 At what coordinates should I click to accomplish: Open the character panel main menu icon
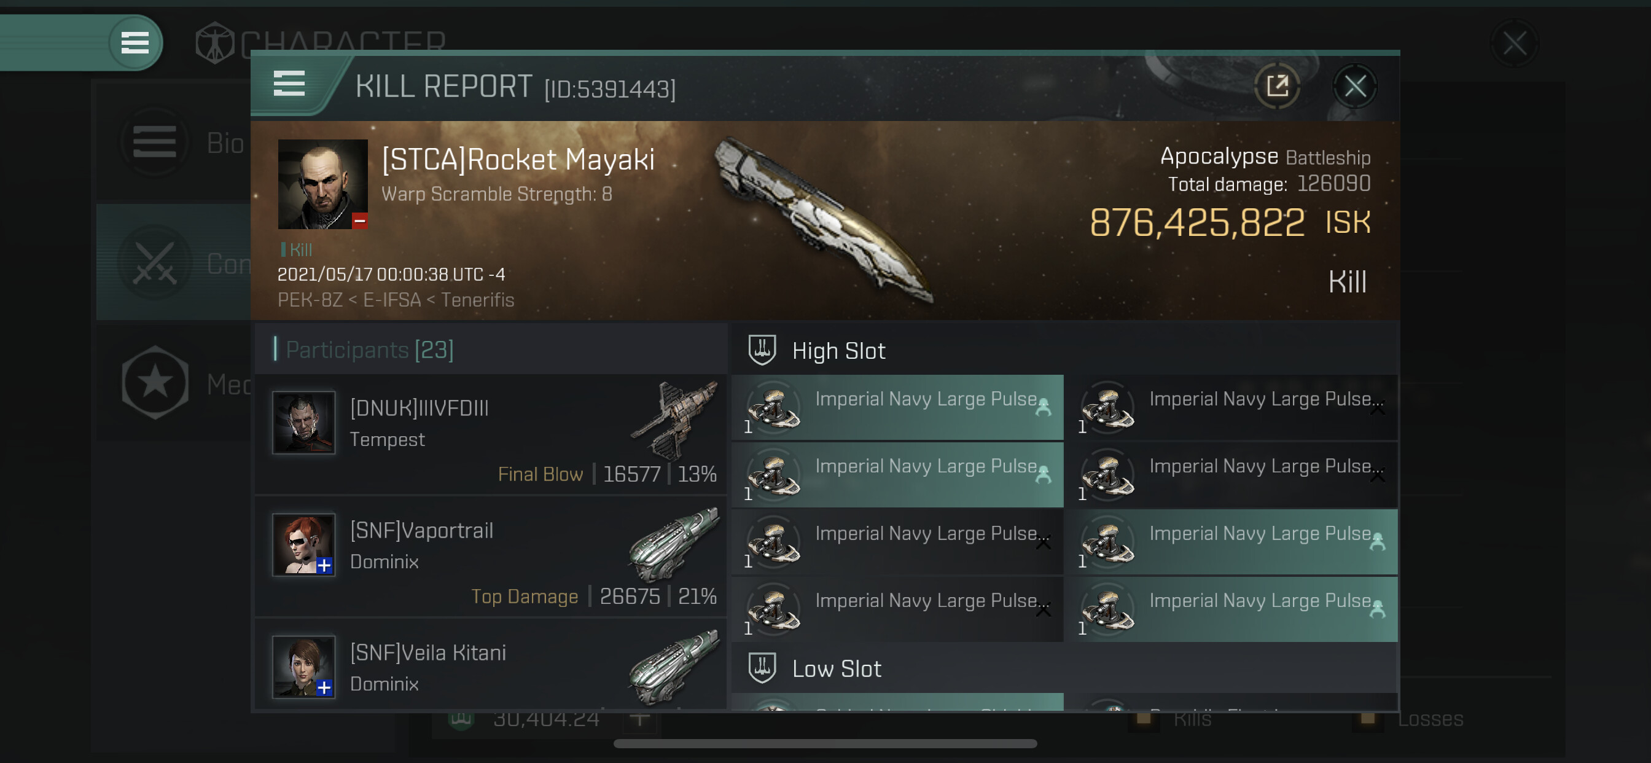pyautogui.click(x=135, y=43)
